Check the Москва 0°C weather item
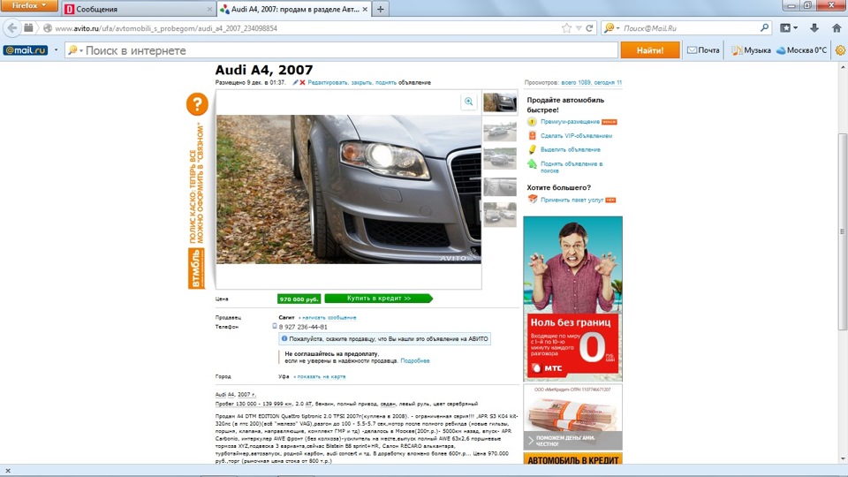Viewport: 848px width, 477px height. tap(801, 50)
